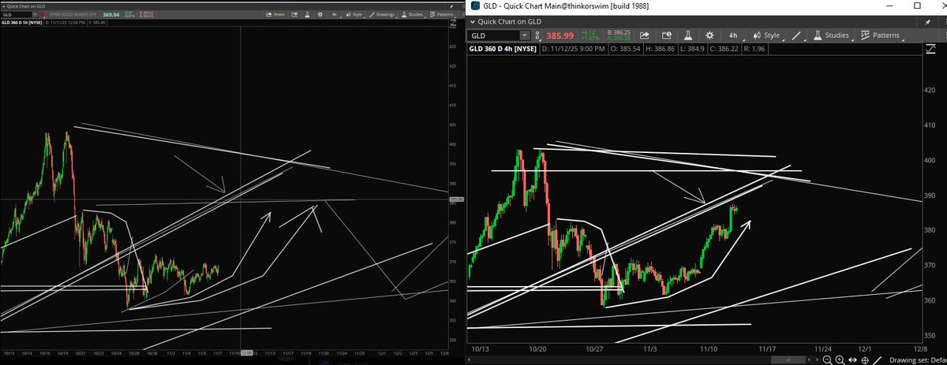Open Share in the left GLD 1h chart
The image size is (947, 365).
pos(275,15)
